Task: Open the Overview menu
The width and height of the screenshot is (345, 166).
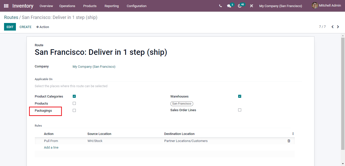Action: point(46,6)
